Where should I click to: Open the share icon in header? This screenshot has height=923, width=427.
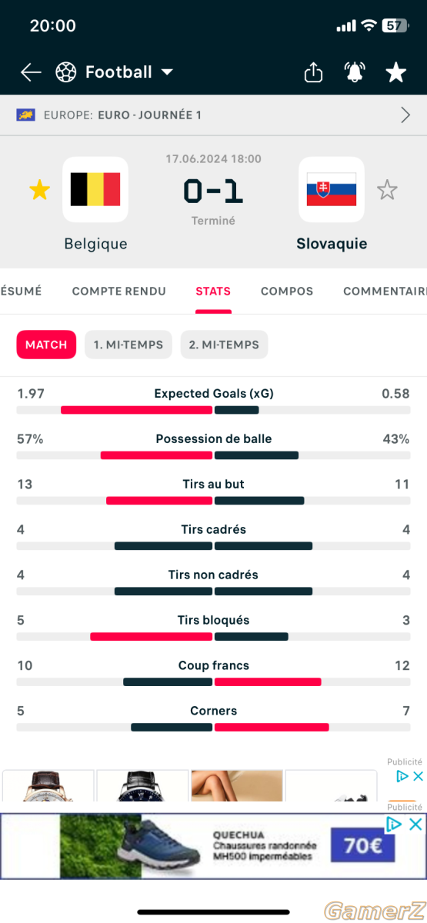pos(313,72)
